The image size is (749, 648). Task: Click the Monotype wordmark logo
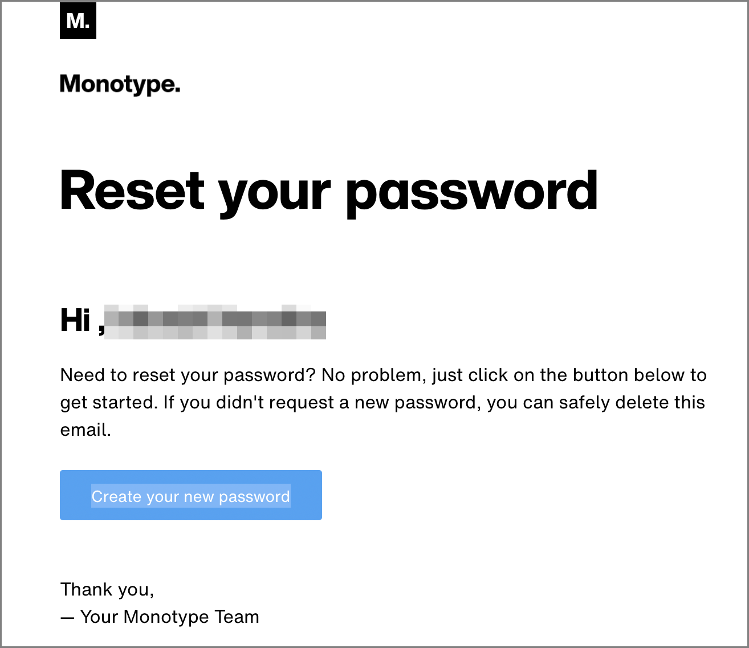(x=120, y=84)
